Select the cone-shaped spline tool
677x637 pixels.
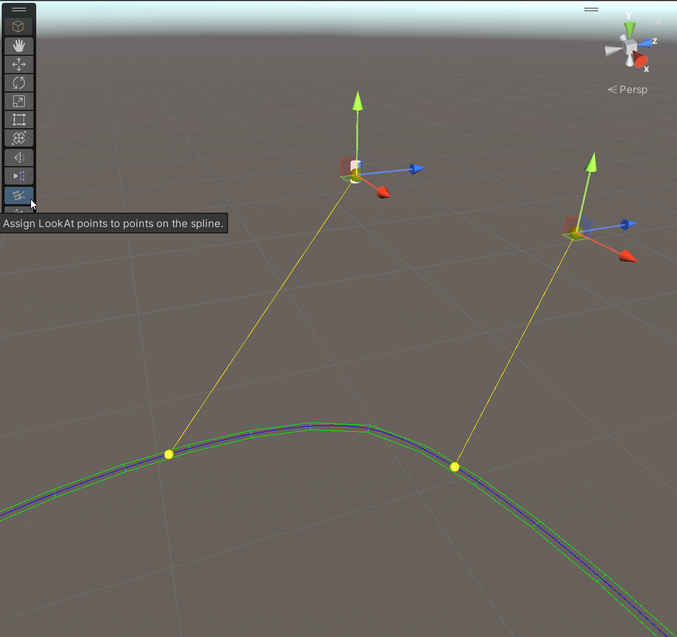(x=19, y=157)
